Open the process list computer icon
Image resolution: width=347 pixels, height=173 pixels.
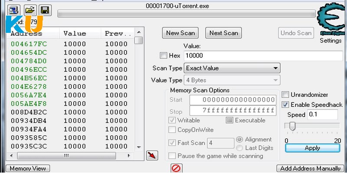click(14, 10)
